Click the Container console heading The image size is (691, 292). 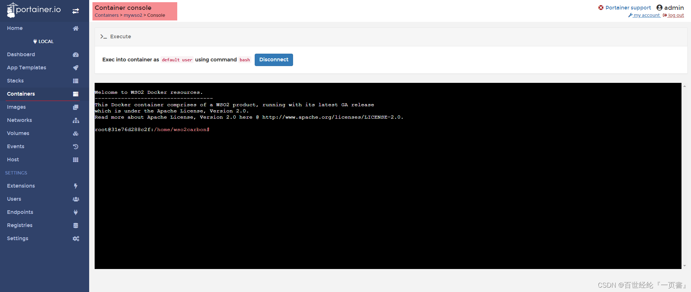coord(123,8)
